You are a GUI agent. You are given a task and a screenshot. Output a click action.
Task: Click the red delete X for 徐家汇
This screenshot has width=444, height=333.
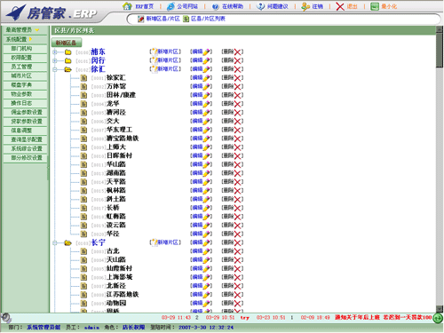(x=238, y=78)
